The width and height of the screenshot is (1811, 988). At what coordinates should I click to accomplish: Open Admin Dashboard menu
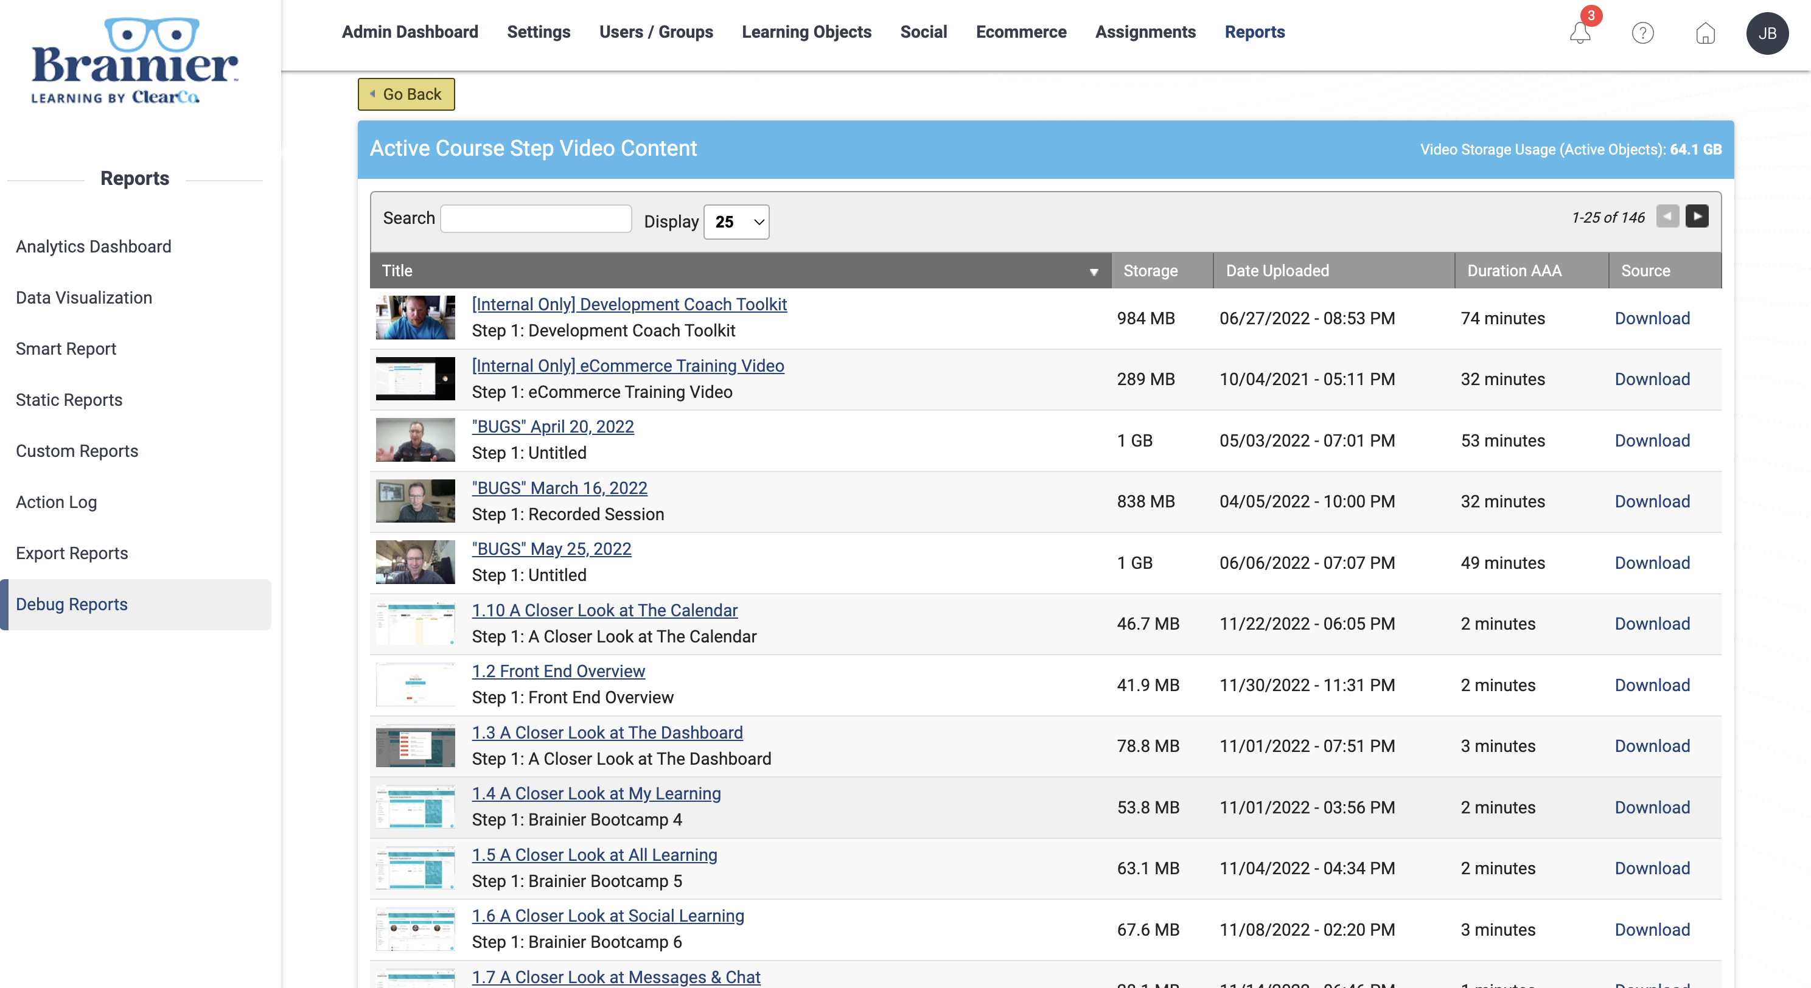click(x=410, y=32)
